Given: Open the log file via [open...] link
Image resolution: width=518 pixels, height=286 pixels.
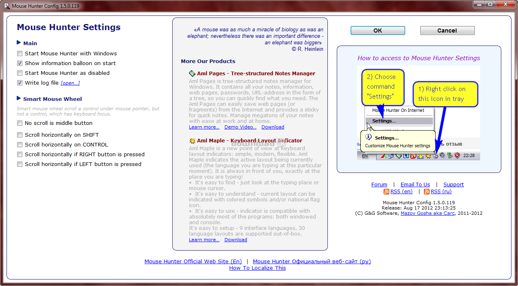Looking at the screenshot, I should tap(70, 83).
